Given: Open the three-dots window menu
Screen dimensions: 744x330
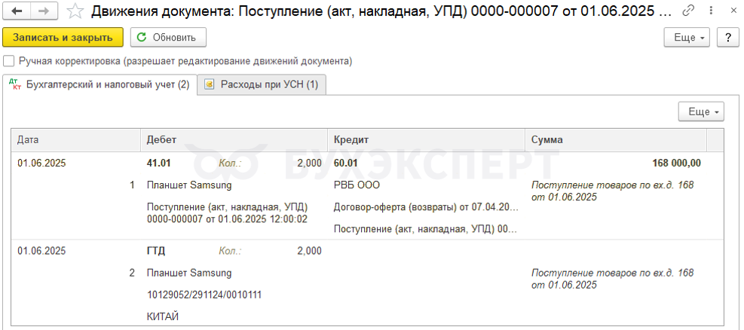Looking at the screenshot, I should click(x=710, y=11).
